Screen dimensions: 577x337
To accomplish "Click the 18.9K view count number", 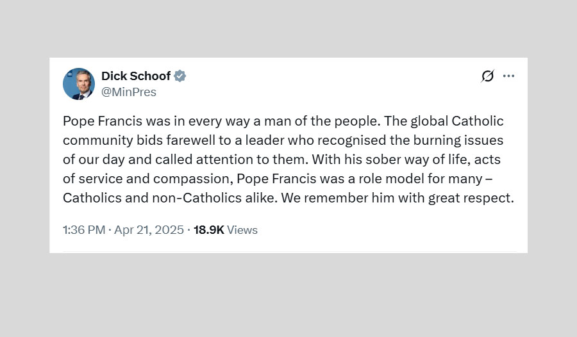I will (x=208, y=230).
